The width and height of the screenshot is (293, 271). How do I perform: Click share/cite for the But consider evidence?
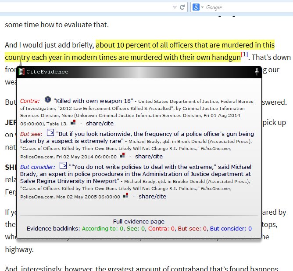[x=152, y=196]
